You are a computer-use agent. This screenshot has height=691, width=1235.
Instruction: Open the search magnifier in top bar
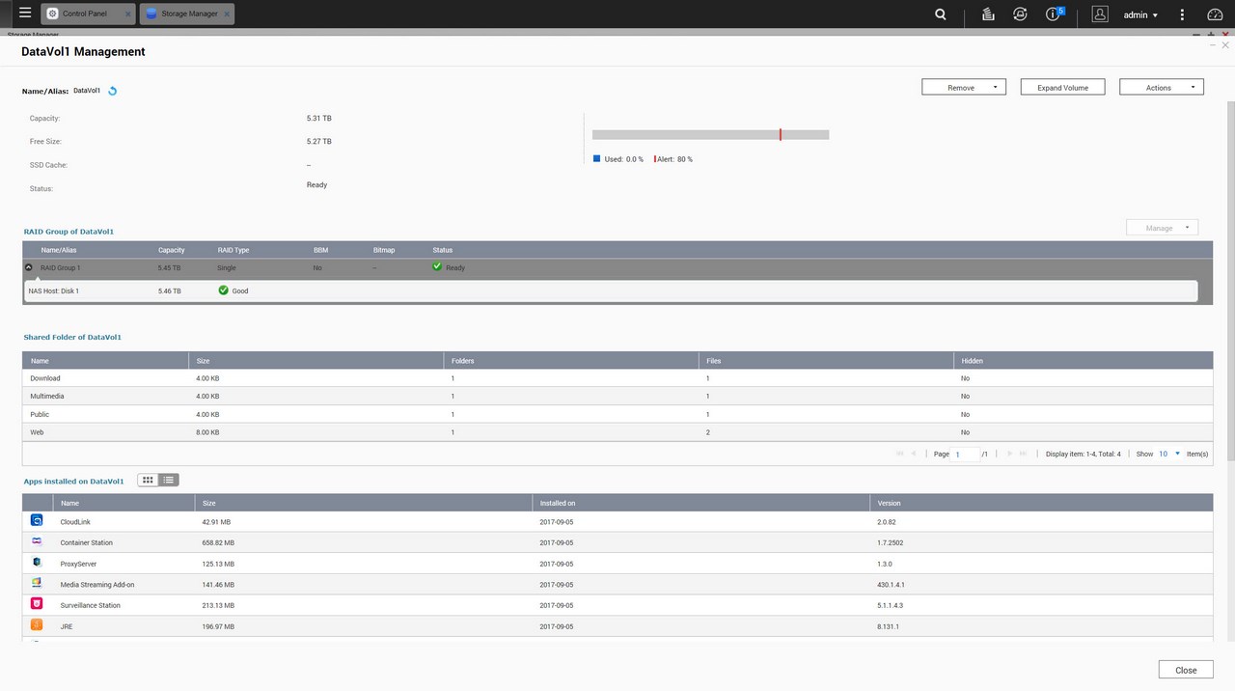tap(941, 14)
